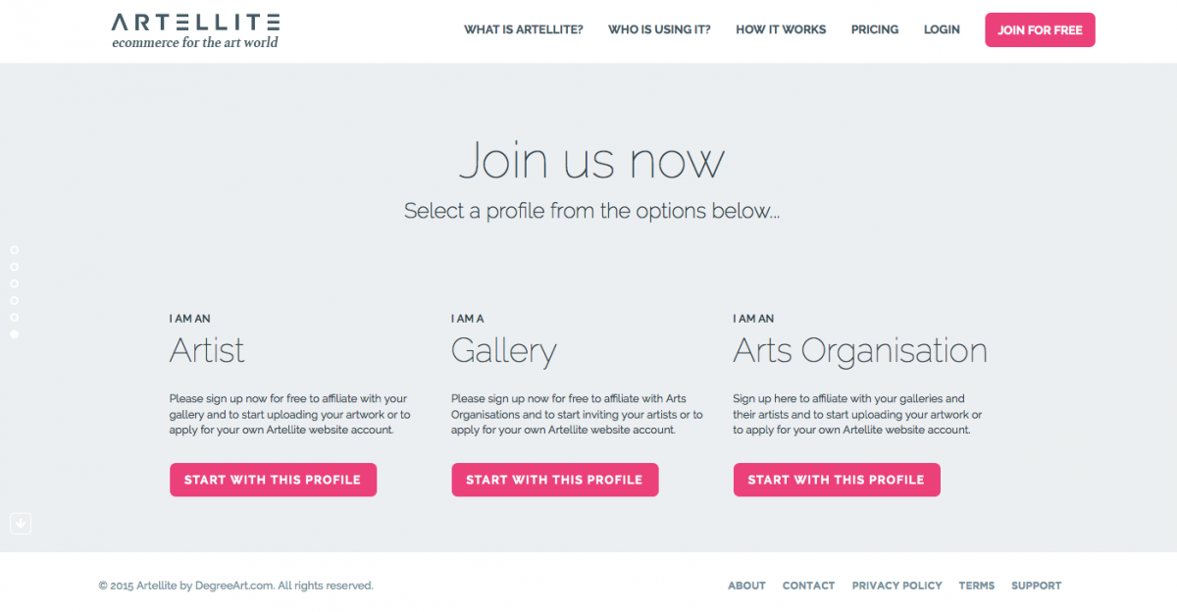Start with the Gallery profile
This screenshot has height=612, width=1177.
pos(554,480)
